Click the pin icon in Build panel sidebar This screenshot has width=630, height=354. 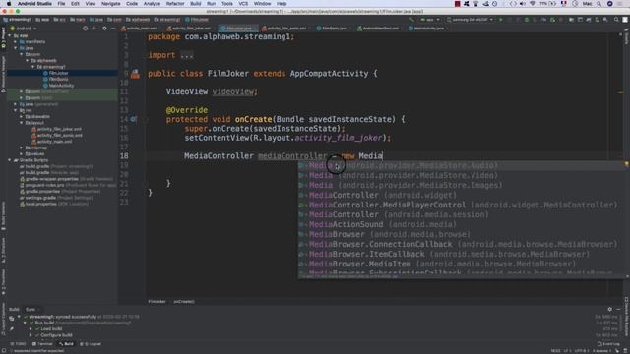12,328
